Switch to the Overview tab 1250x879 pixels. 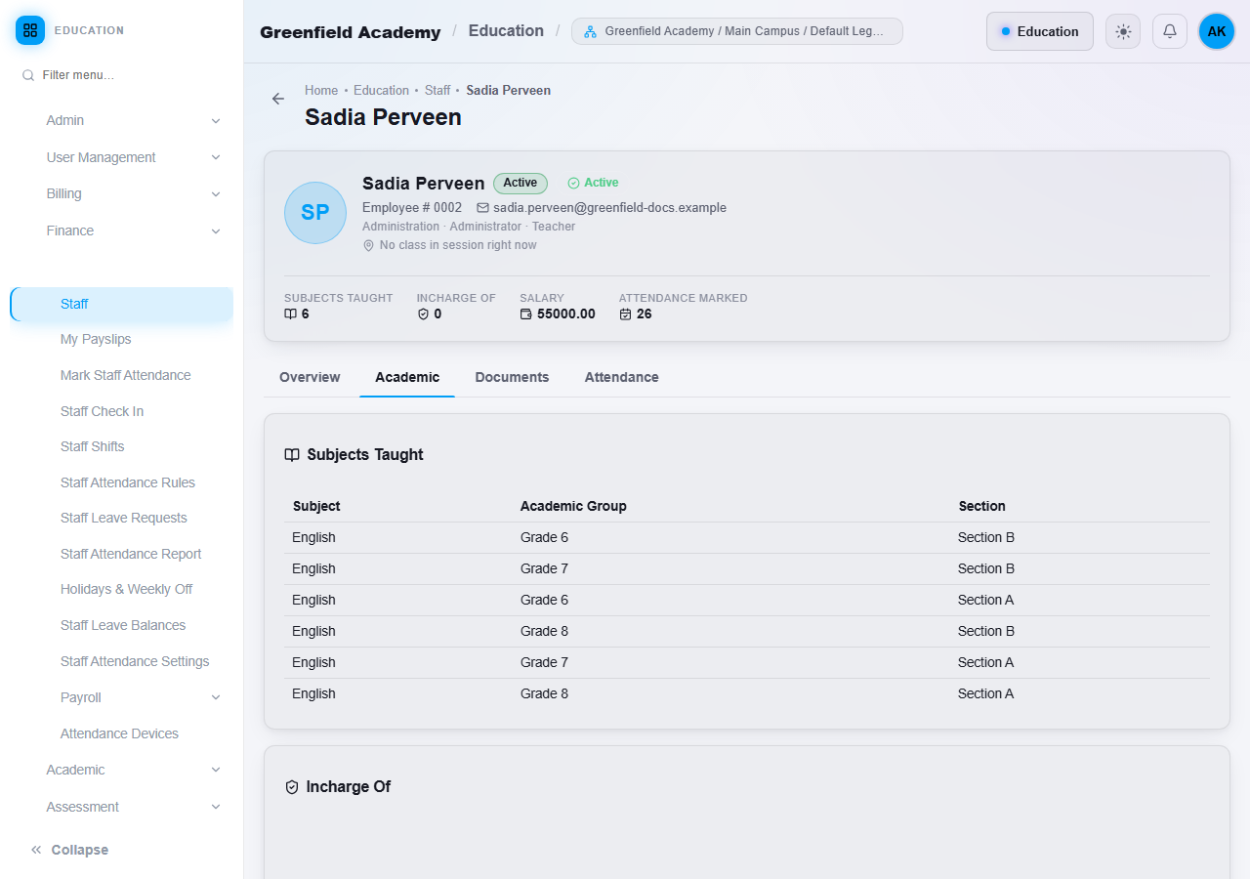coord(310,377)
